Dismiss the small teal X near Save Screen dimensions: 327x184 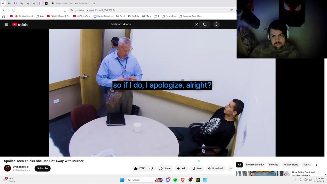(x=198, y=161)
